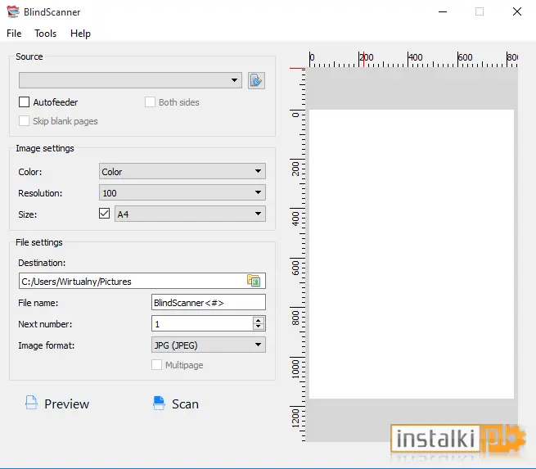Open the paper Size dropdown showing A4
536x469 pixels.
click(x=190, y=214)
